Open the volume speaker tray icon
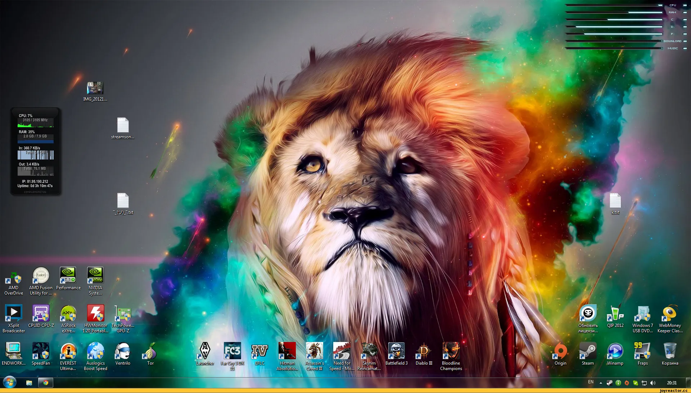Screen dimensions: 691x393 click(653, 383)
